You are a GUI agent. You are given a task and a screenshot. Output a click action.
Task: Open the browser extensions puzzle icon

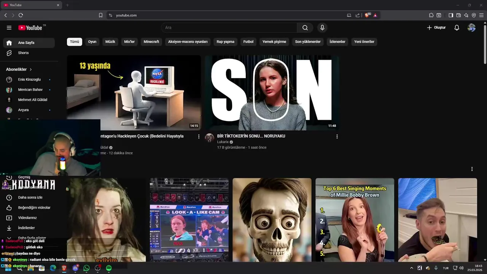[x=431, y=15]
